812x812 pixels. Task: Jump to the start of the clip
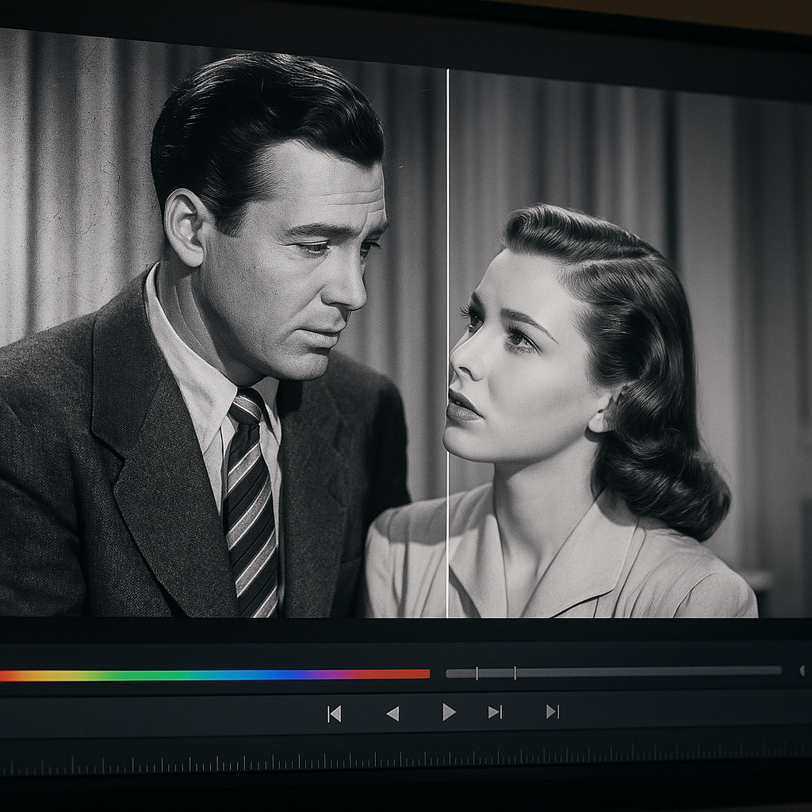(335, 714)
